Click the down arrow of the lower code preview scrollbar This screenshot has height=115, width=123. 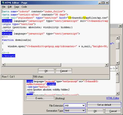tap(117, 93)
